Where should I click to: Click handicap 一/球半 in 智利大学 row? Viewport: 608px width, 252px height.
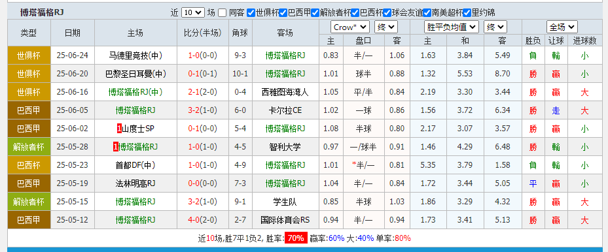click(x=363, y=148)
